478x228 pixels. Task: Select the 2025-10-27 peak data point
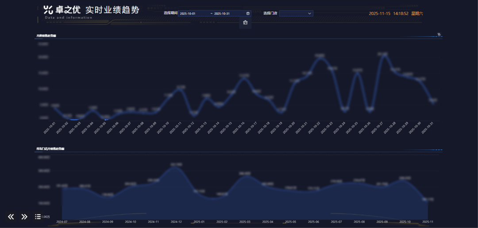pyautogui.click(x=383, y=55)
